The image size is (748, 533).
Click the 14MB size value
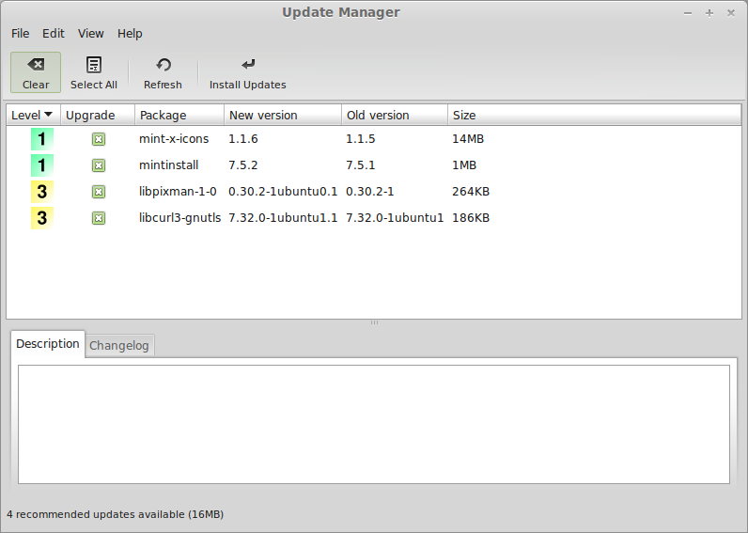click(x=468, y=139)
